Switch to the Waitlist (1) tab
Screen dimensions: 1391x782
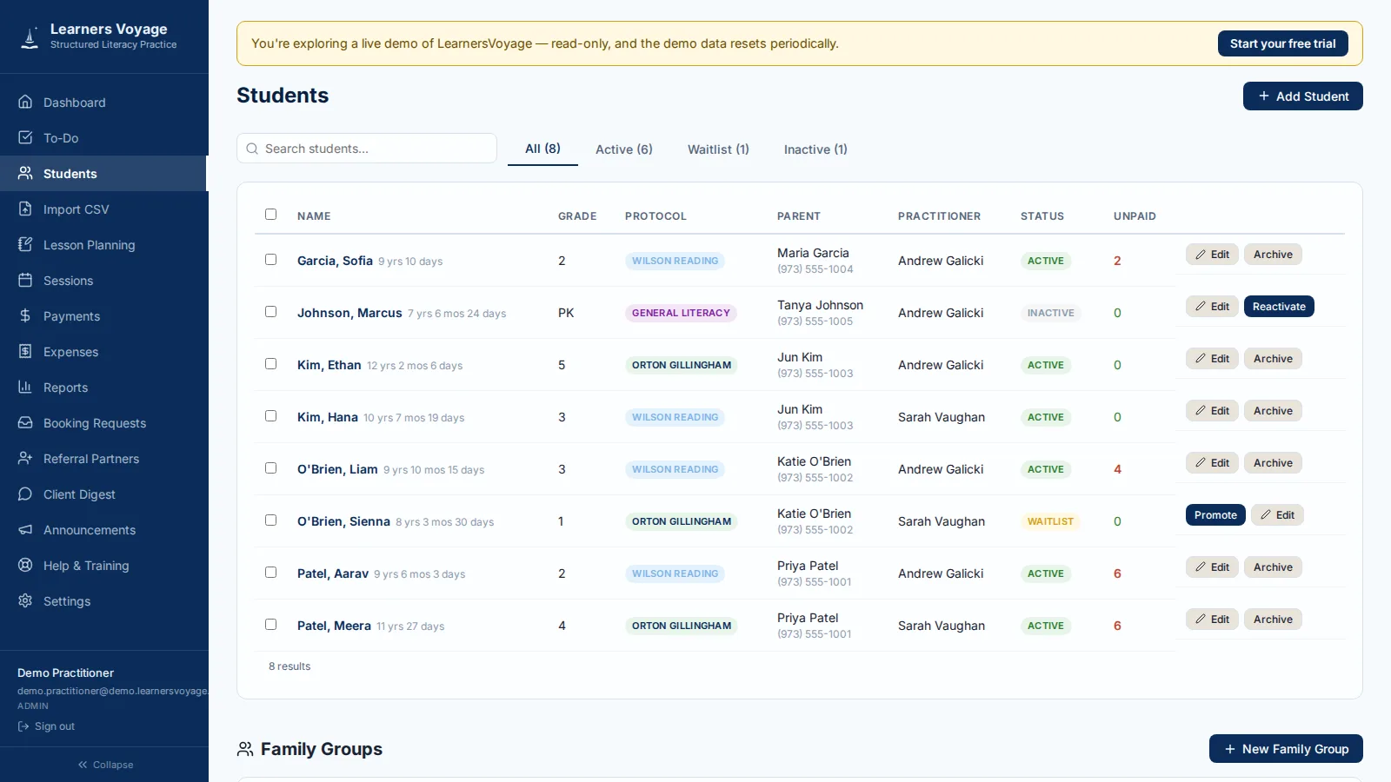coord(718,149)
